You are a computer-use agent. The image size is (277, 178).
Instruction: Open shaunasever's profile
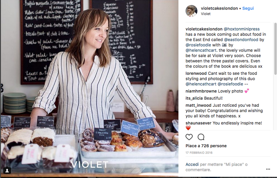[198, 123]
